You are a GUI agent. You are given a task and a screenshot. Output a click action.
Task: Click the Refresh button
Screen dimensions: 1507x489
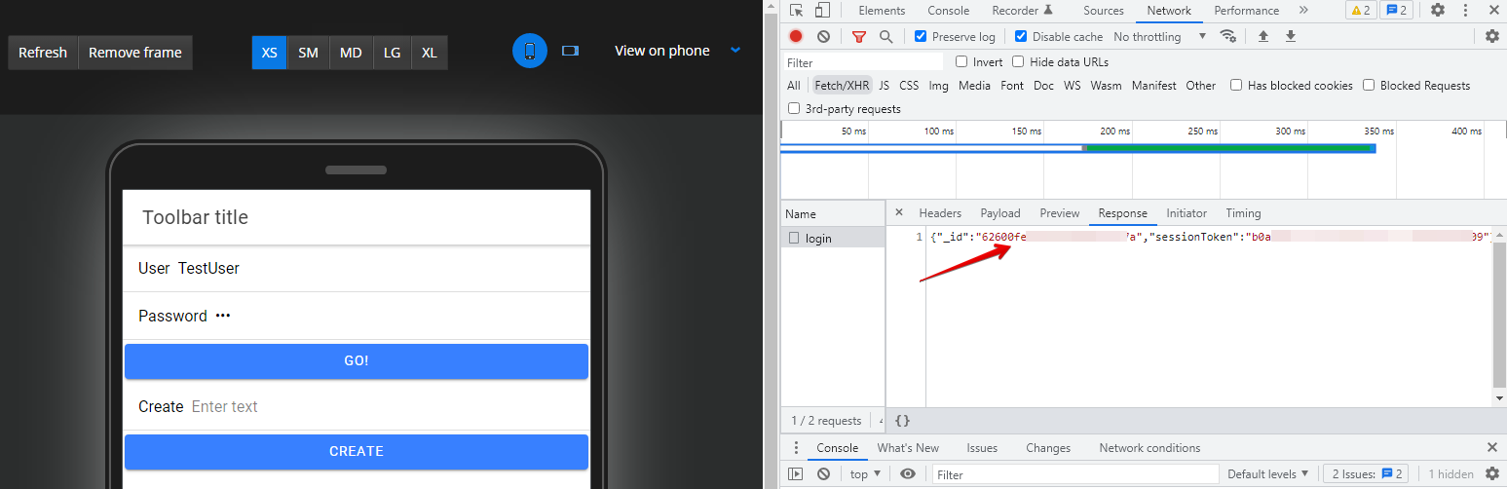43,53
